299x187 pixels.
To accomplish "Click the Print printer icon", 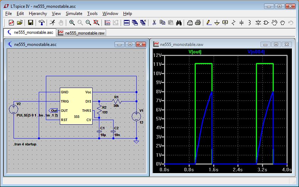I will tap(198, 23).
